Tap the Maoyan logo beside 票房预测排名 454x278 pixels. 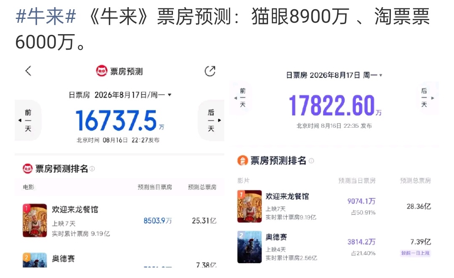(27, 169)
